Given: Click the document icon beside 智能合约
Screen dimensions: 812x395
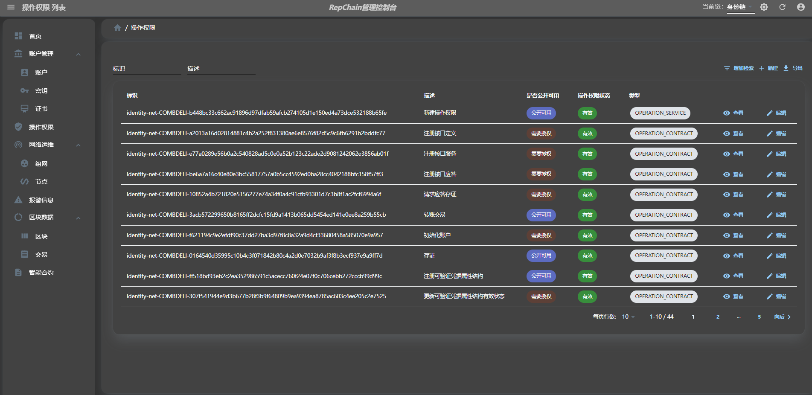Looking at the screenshot, I should coord(18,272).
